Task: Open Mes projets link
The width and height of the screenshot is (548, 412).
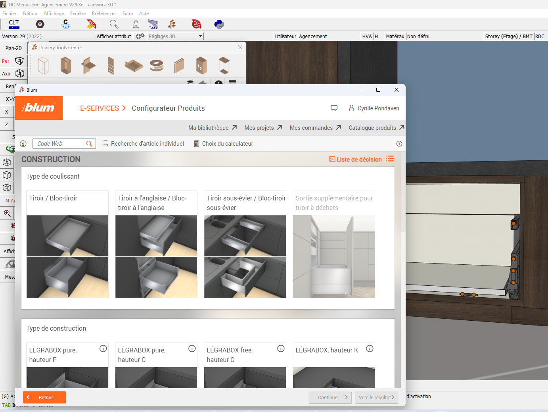Action: click(263, 128)
